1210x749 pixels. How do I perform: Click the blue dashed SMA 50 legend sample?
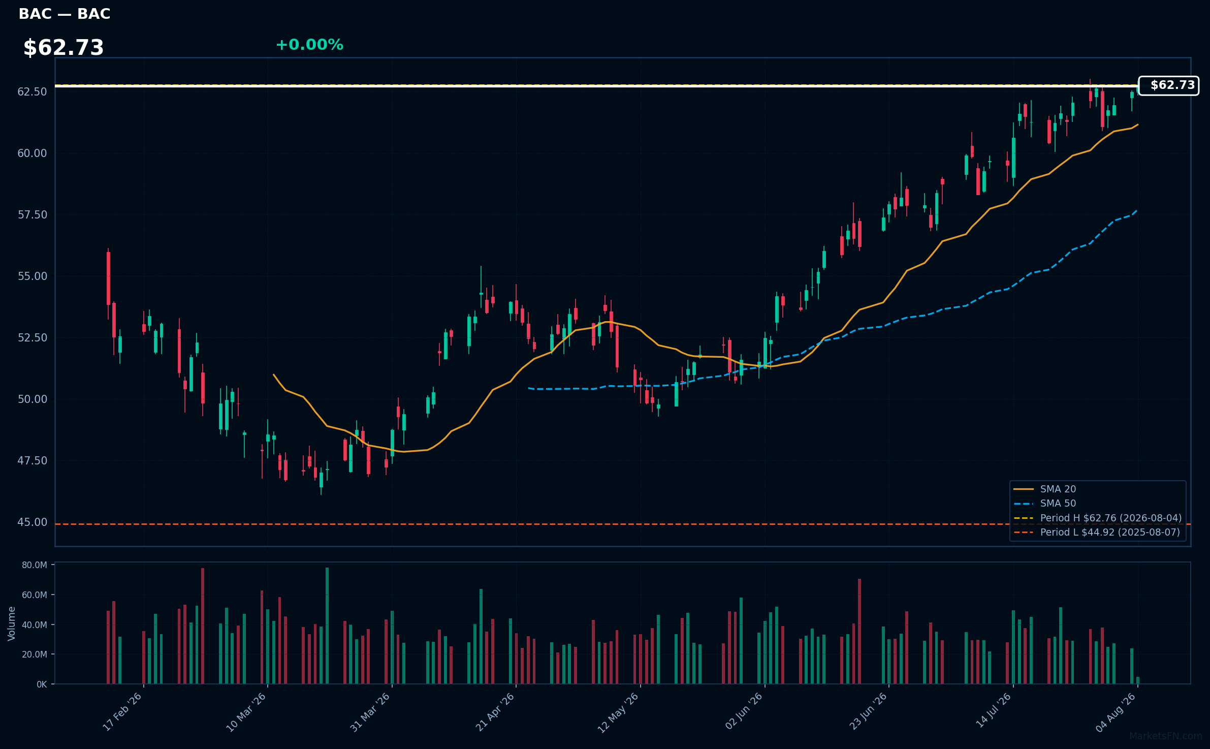pos(1024,504)
